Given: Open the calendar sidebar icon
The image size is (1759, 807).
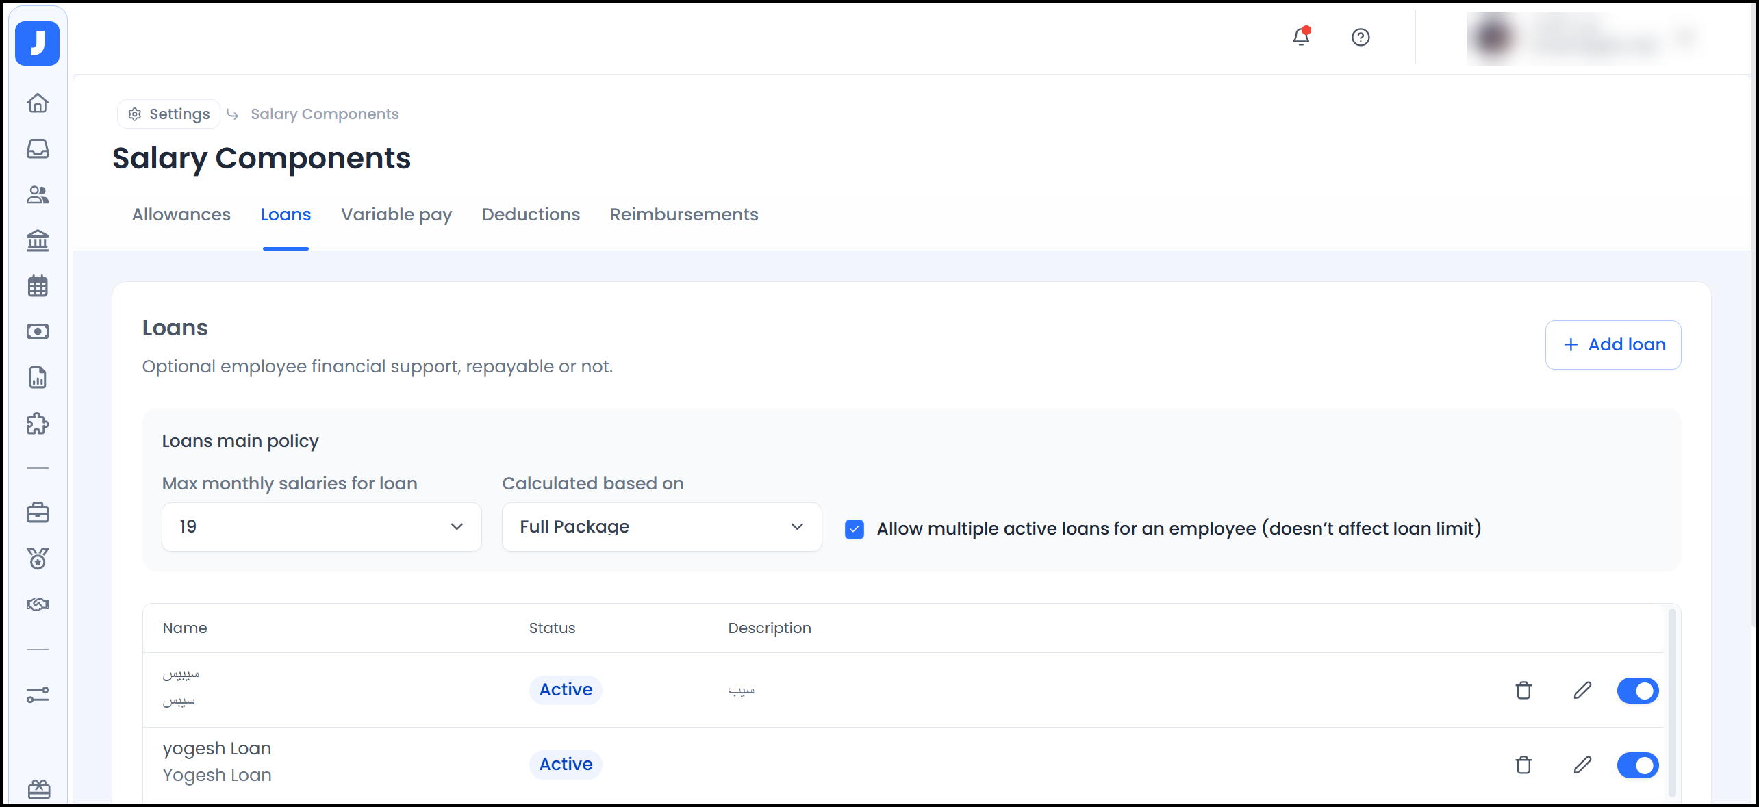Looking at the screenshot, I should (x=38, y=286).
